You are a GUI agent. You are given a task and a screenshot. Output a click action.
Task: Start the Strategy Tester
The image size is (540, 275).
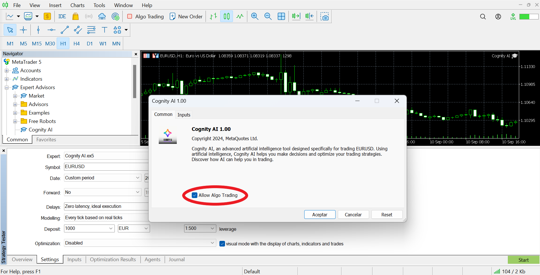pos(523,260)
